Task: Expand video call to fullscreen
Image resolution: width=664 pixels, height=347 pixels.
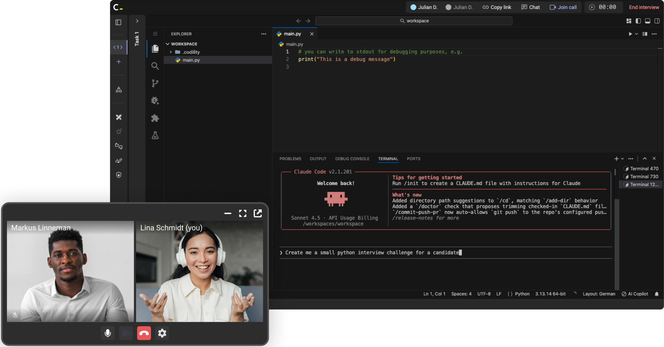Action: pos(243,213)
